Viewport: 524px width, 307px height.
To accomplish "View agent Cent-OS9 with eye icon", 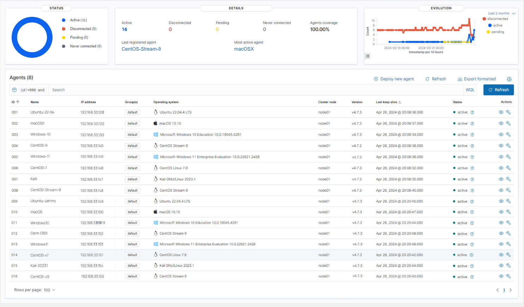I will coord(501,234).
